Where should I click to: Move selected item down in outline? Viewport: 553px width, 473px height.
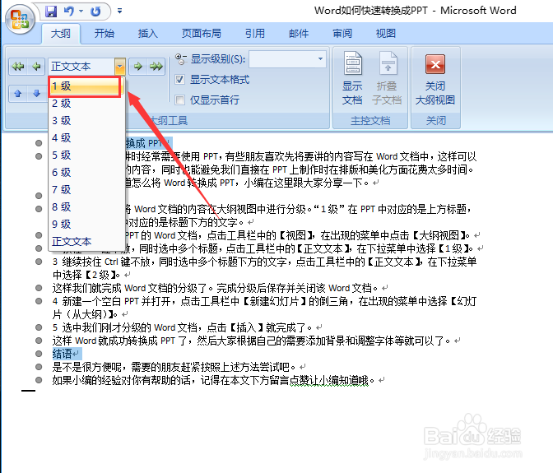coord(36,94)
